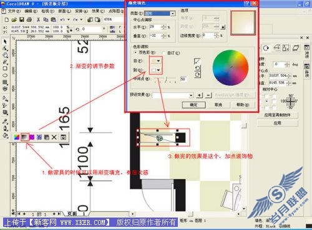
Task: Click the Cut scissors icon in the toolbar
Action: (x=38, y=20)
